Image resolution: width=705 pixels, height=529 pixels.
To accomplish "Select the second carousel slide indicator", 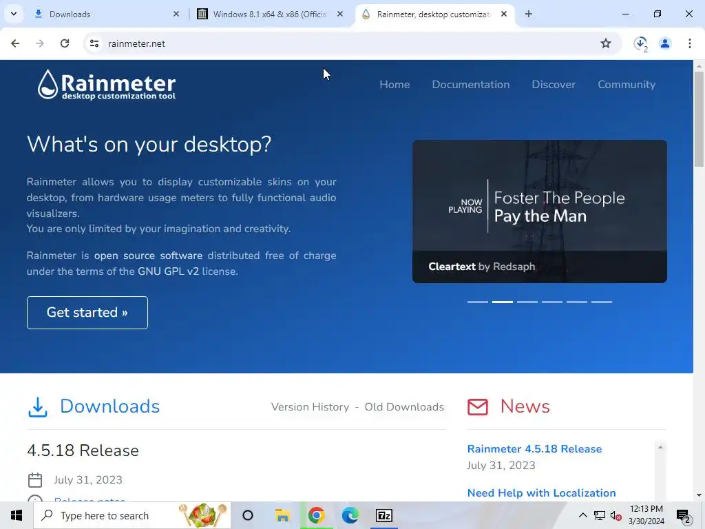I will (x=502, y=302).
